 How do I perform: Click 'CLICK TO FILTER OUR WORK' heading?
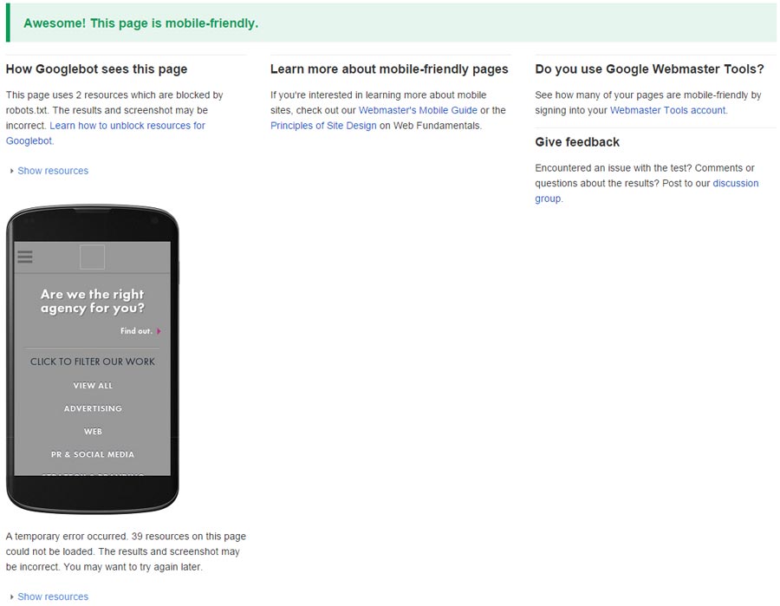coord(93,362)
